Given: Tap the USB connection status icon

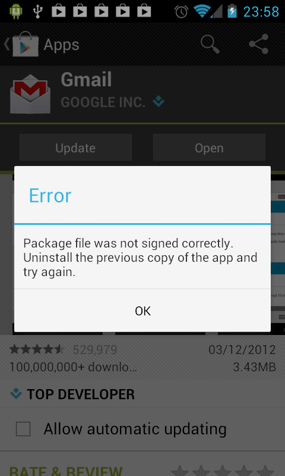Looking at the screenshot, I should tap(38, 11).
